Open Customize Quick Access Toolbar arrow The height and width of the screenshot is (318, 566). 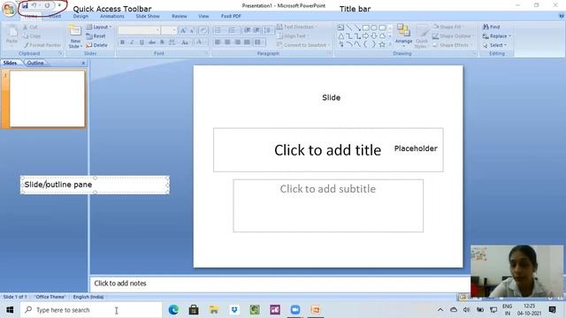pyautogui.click(x=59, y=5)
